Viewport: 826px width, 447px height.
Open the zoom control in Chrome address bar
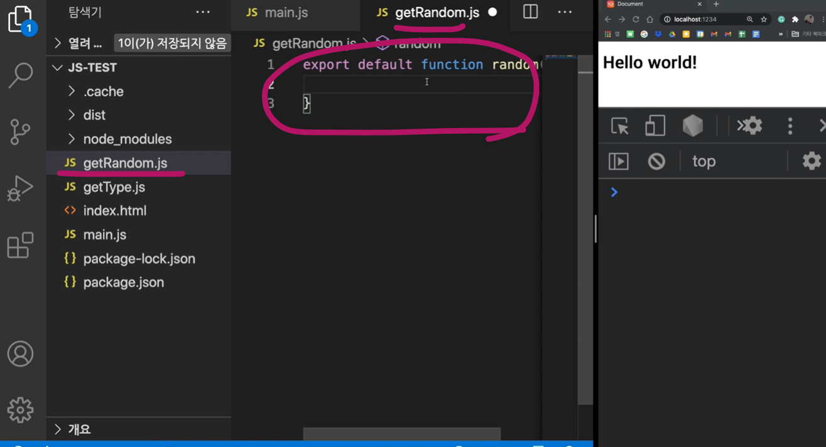(x=750, y=19)
